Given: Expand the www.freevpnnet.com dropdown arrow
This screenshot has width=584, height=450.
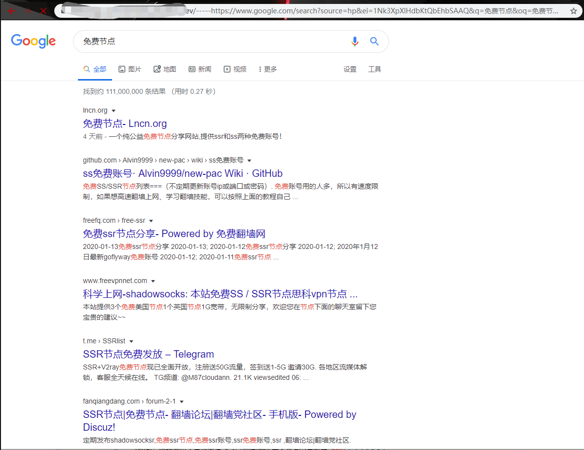Looking at the screenshot, I should click(153, 281).
